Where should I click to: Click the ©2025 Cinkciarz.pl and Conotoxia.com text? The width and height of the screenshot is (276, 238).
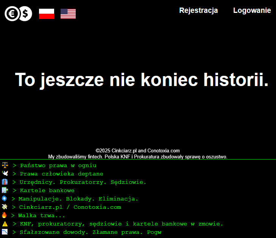pos(137,150)
